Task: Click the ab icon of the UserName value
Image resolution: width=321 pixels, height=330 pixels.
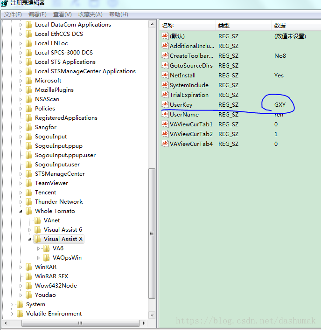Action: (x=165, y=114)
